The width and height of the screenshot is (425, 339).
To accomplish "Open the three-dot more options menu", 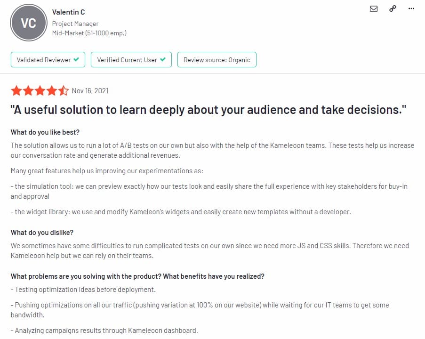I will tap(411, 8).
